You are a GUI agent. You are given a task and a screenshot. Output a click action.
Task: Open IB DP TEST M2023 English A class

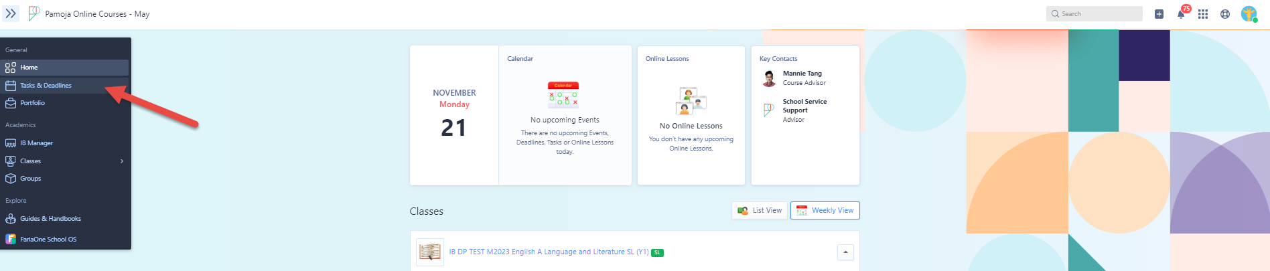pos(549,252)
